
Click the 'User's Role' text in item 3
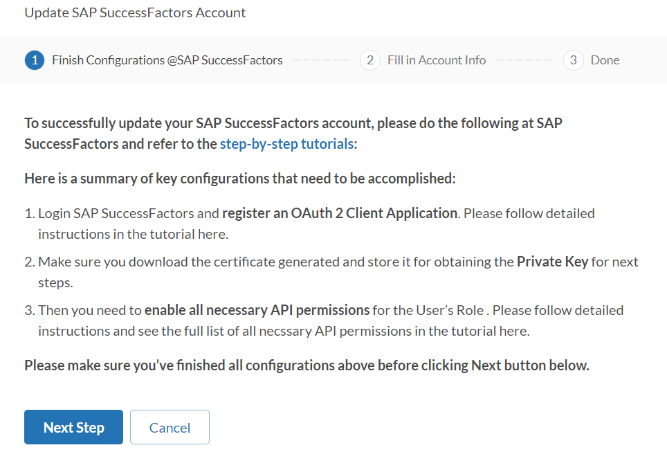(x=450, y=310)
